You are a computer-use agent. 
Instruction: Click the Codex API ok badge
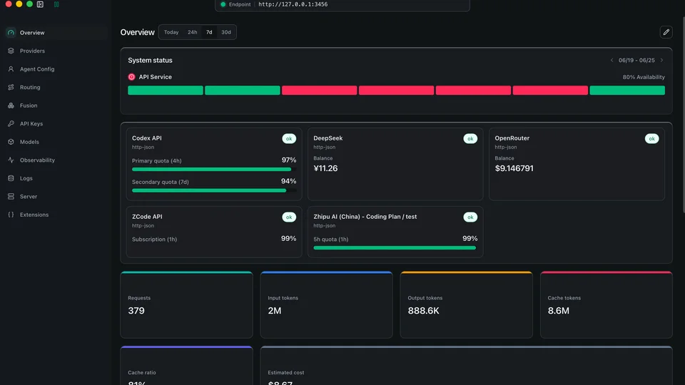289,139
